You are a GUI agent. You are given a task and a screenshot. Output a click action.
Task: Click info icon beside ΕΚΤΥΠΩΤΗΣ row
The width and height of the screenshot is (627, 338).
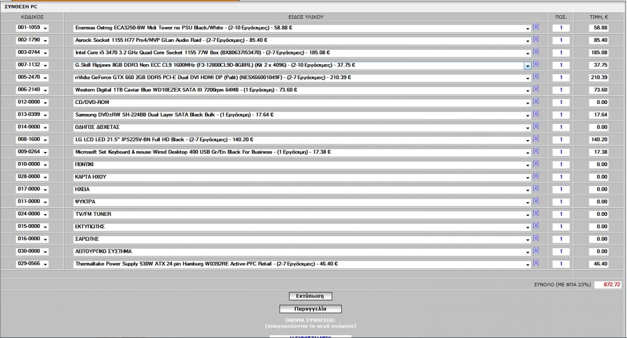coord(536,226)
